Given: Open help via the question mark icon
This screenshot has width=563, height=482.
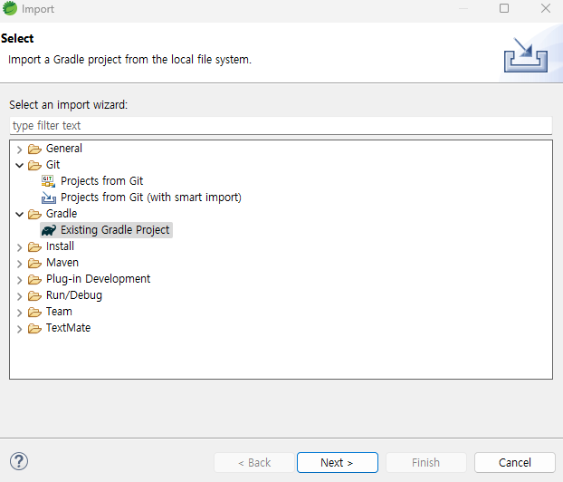Looking at the screenshot, I should click(19, 461).
